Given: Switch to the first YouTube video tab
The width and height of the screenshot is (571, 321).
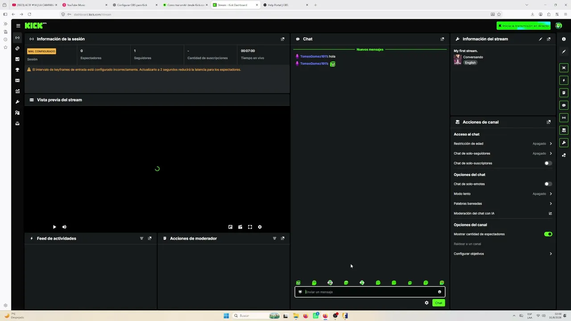Looking at the screenshot, I should (x=34, y=5).
